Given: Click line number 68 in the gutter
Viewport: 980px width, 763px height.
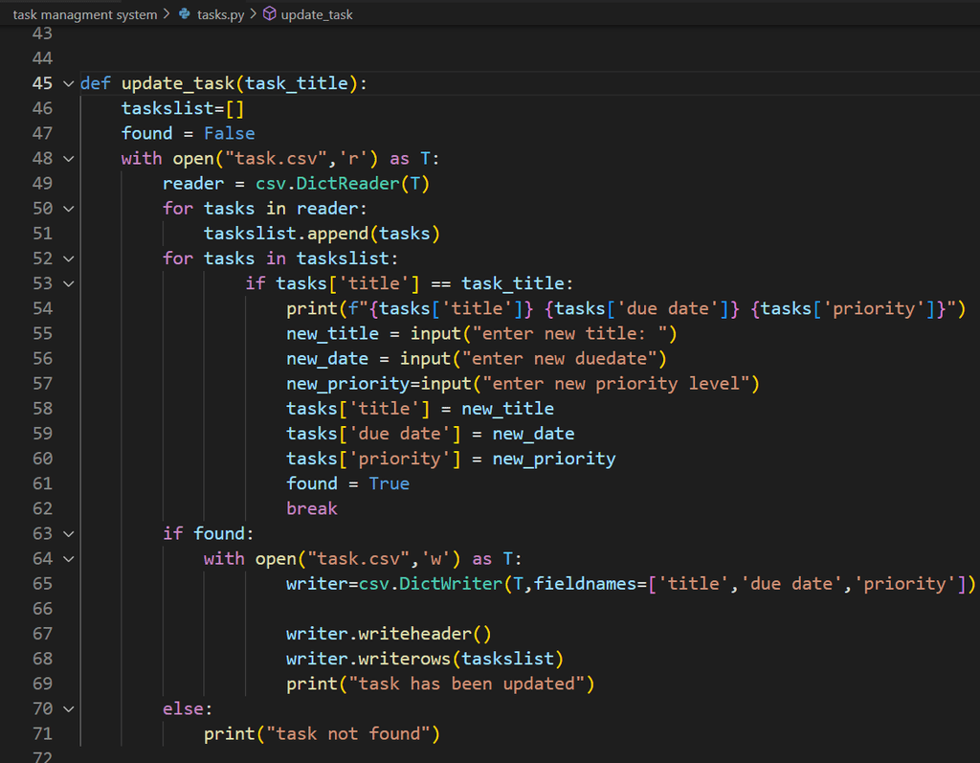Looking at the screenshot, I should pos(42,659).
